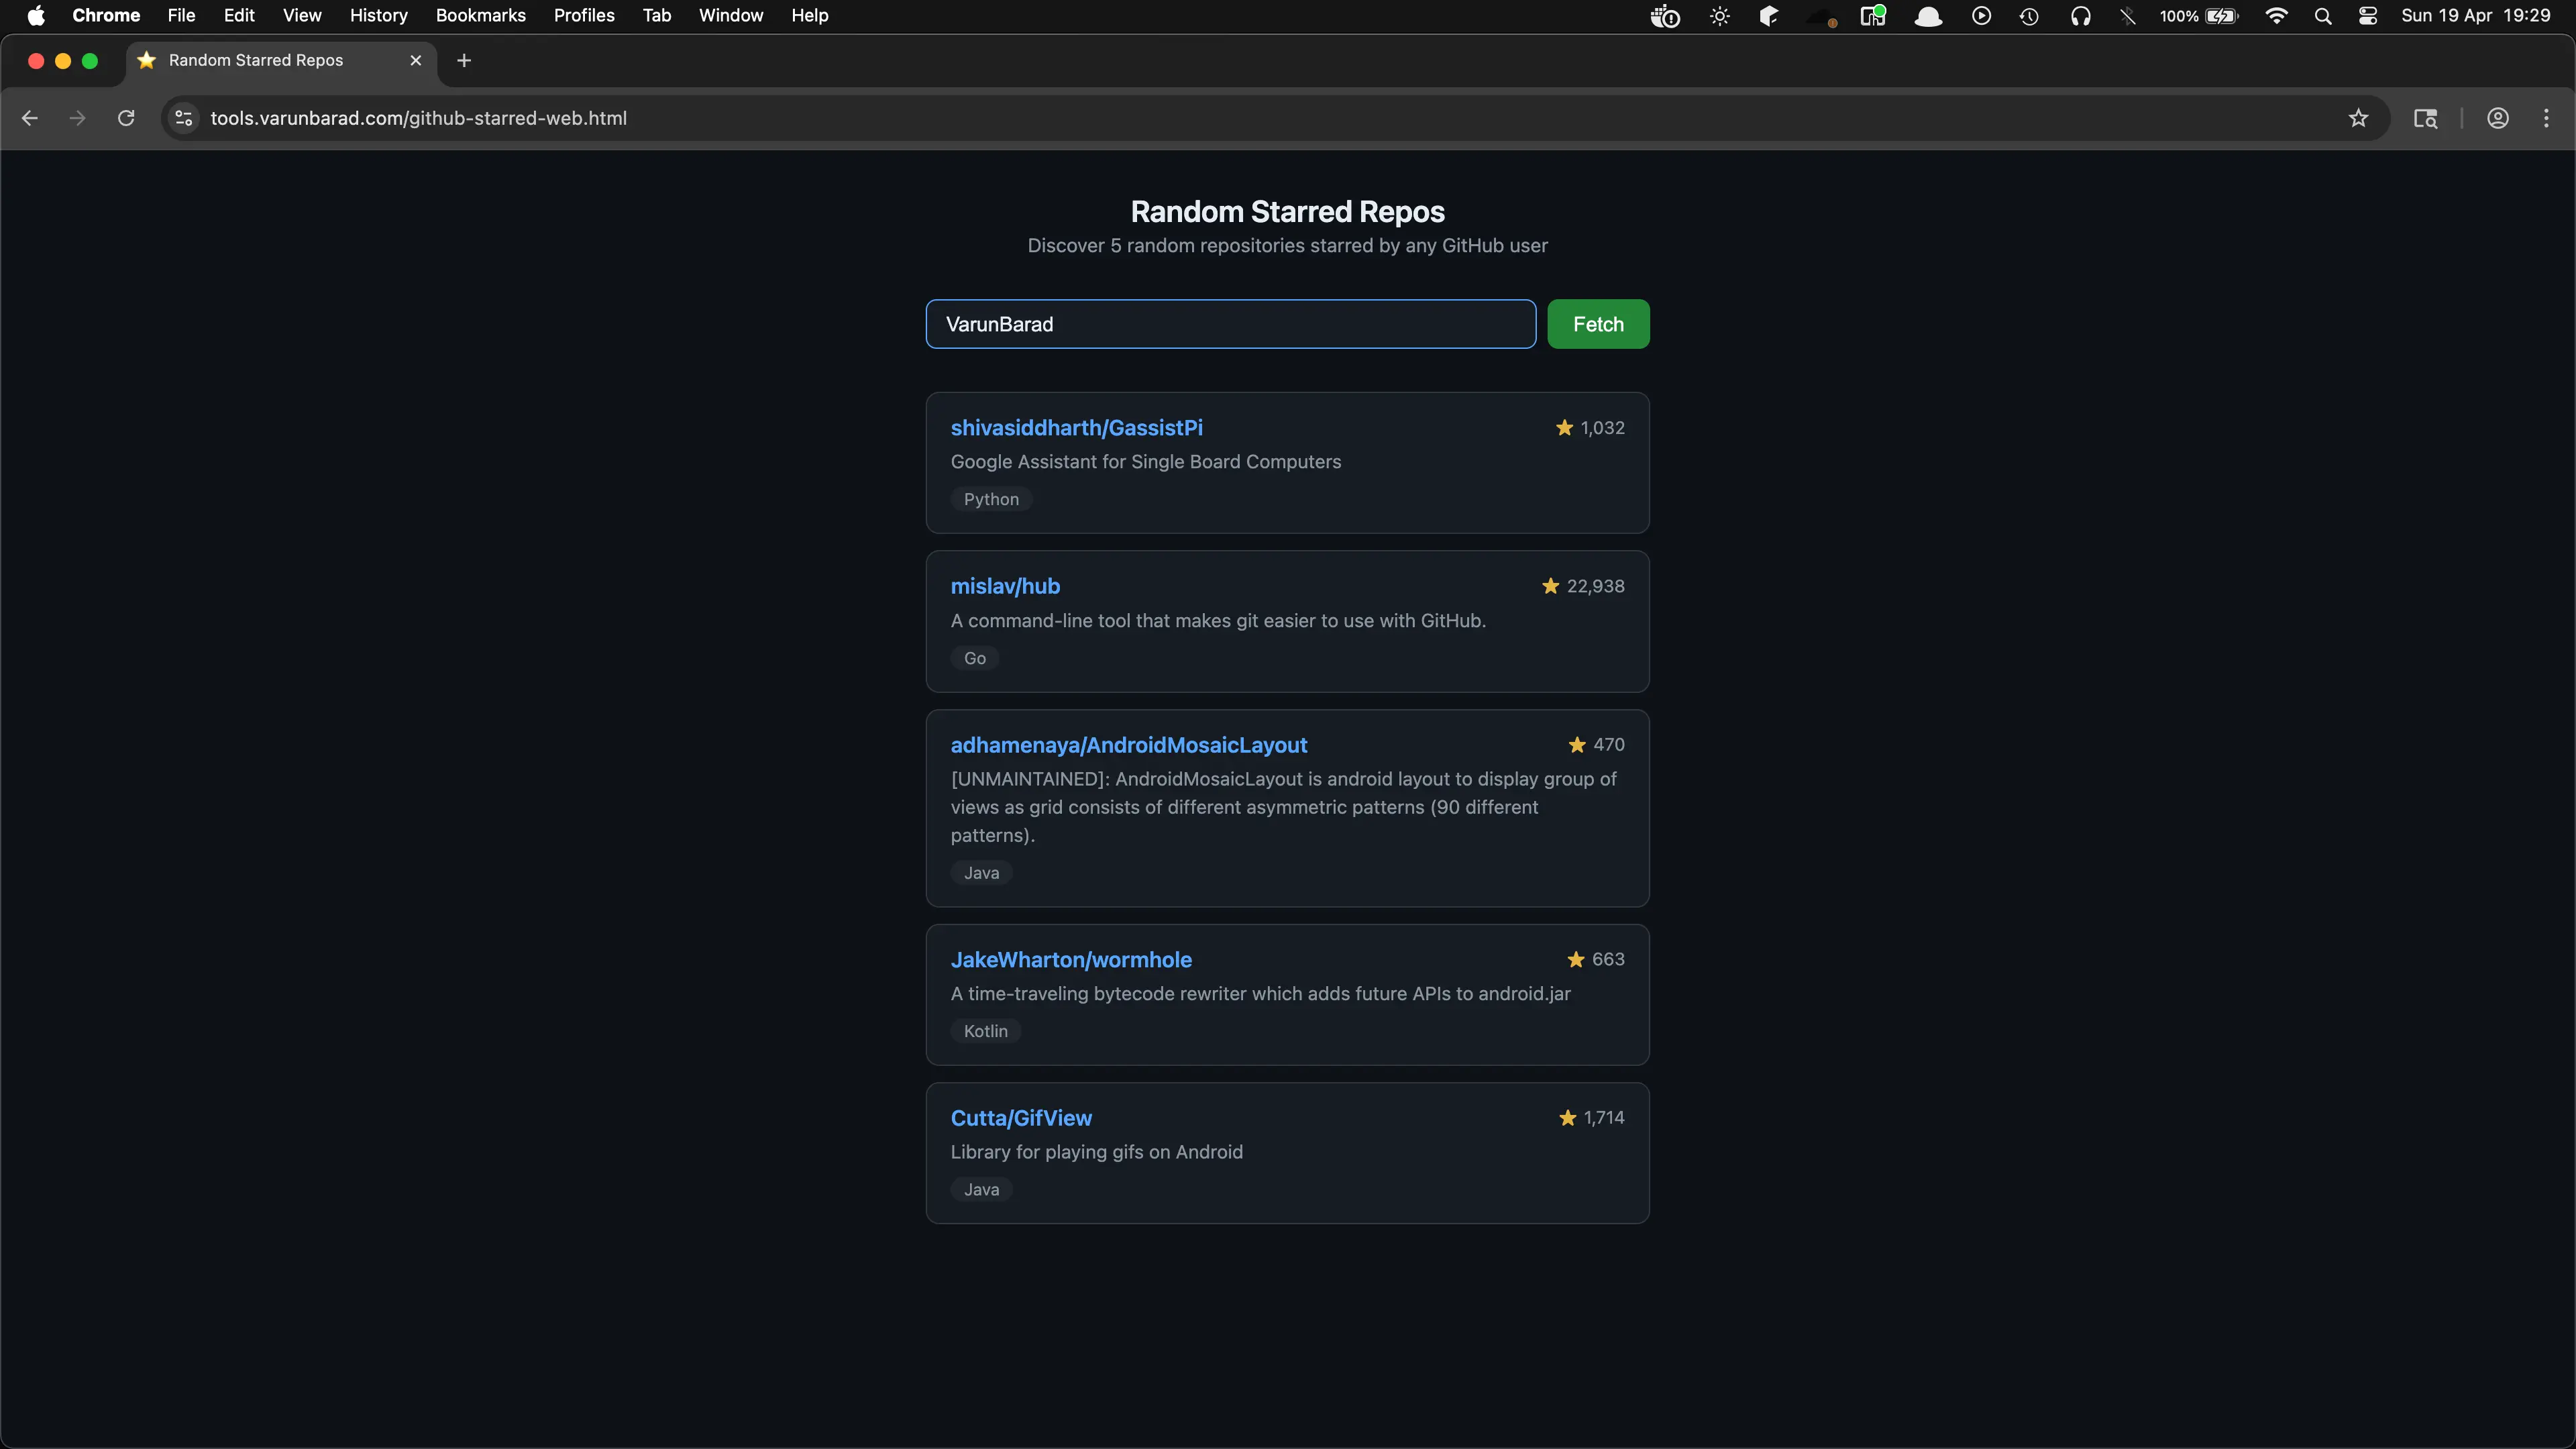The width and height of the screenshot is (2576, 1449).
Task: Open the Chrome profile avatar
Action: coord(2498,118)
